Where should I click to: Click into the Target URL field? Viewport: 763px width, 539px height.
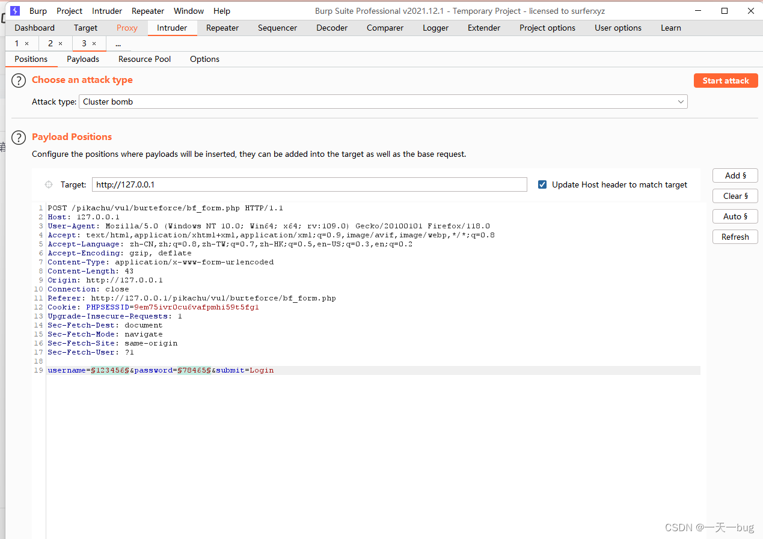click(x=309, y=184)
